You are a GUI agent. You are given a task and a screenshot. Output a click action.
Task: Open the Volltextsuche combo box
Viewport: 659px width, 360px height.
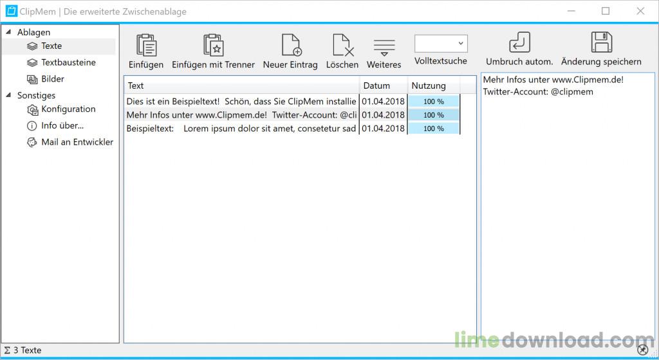click(x=441, y=43)
